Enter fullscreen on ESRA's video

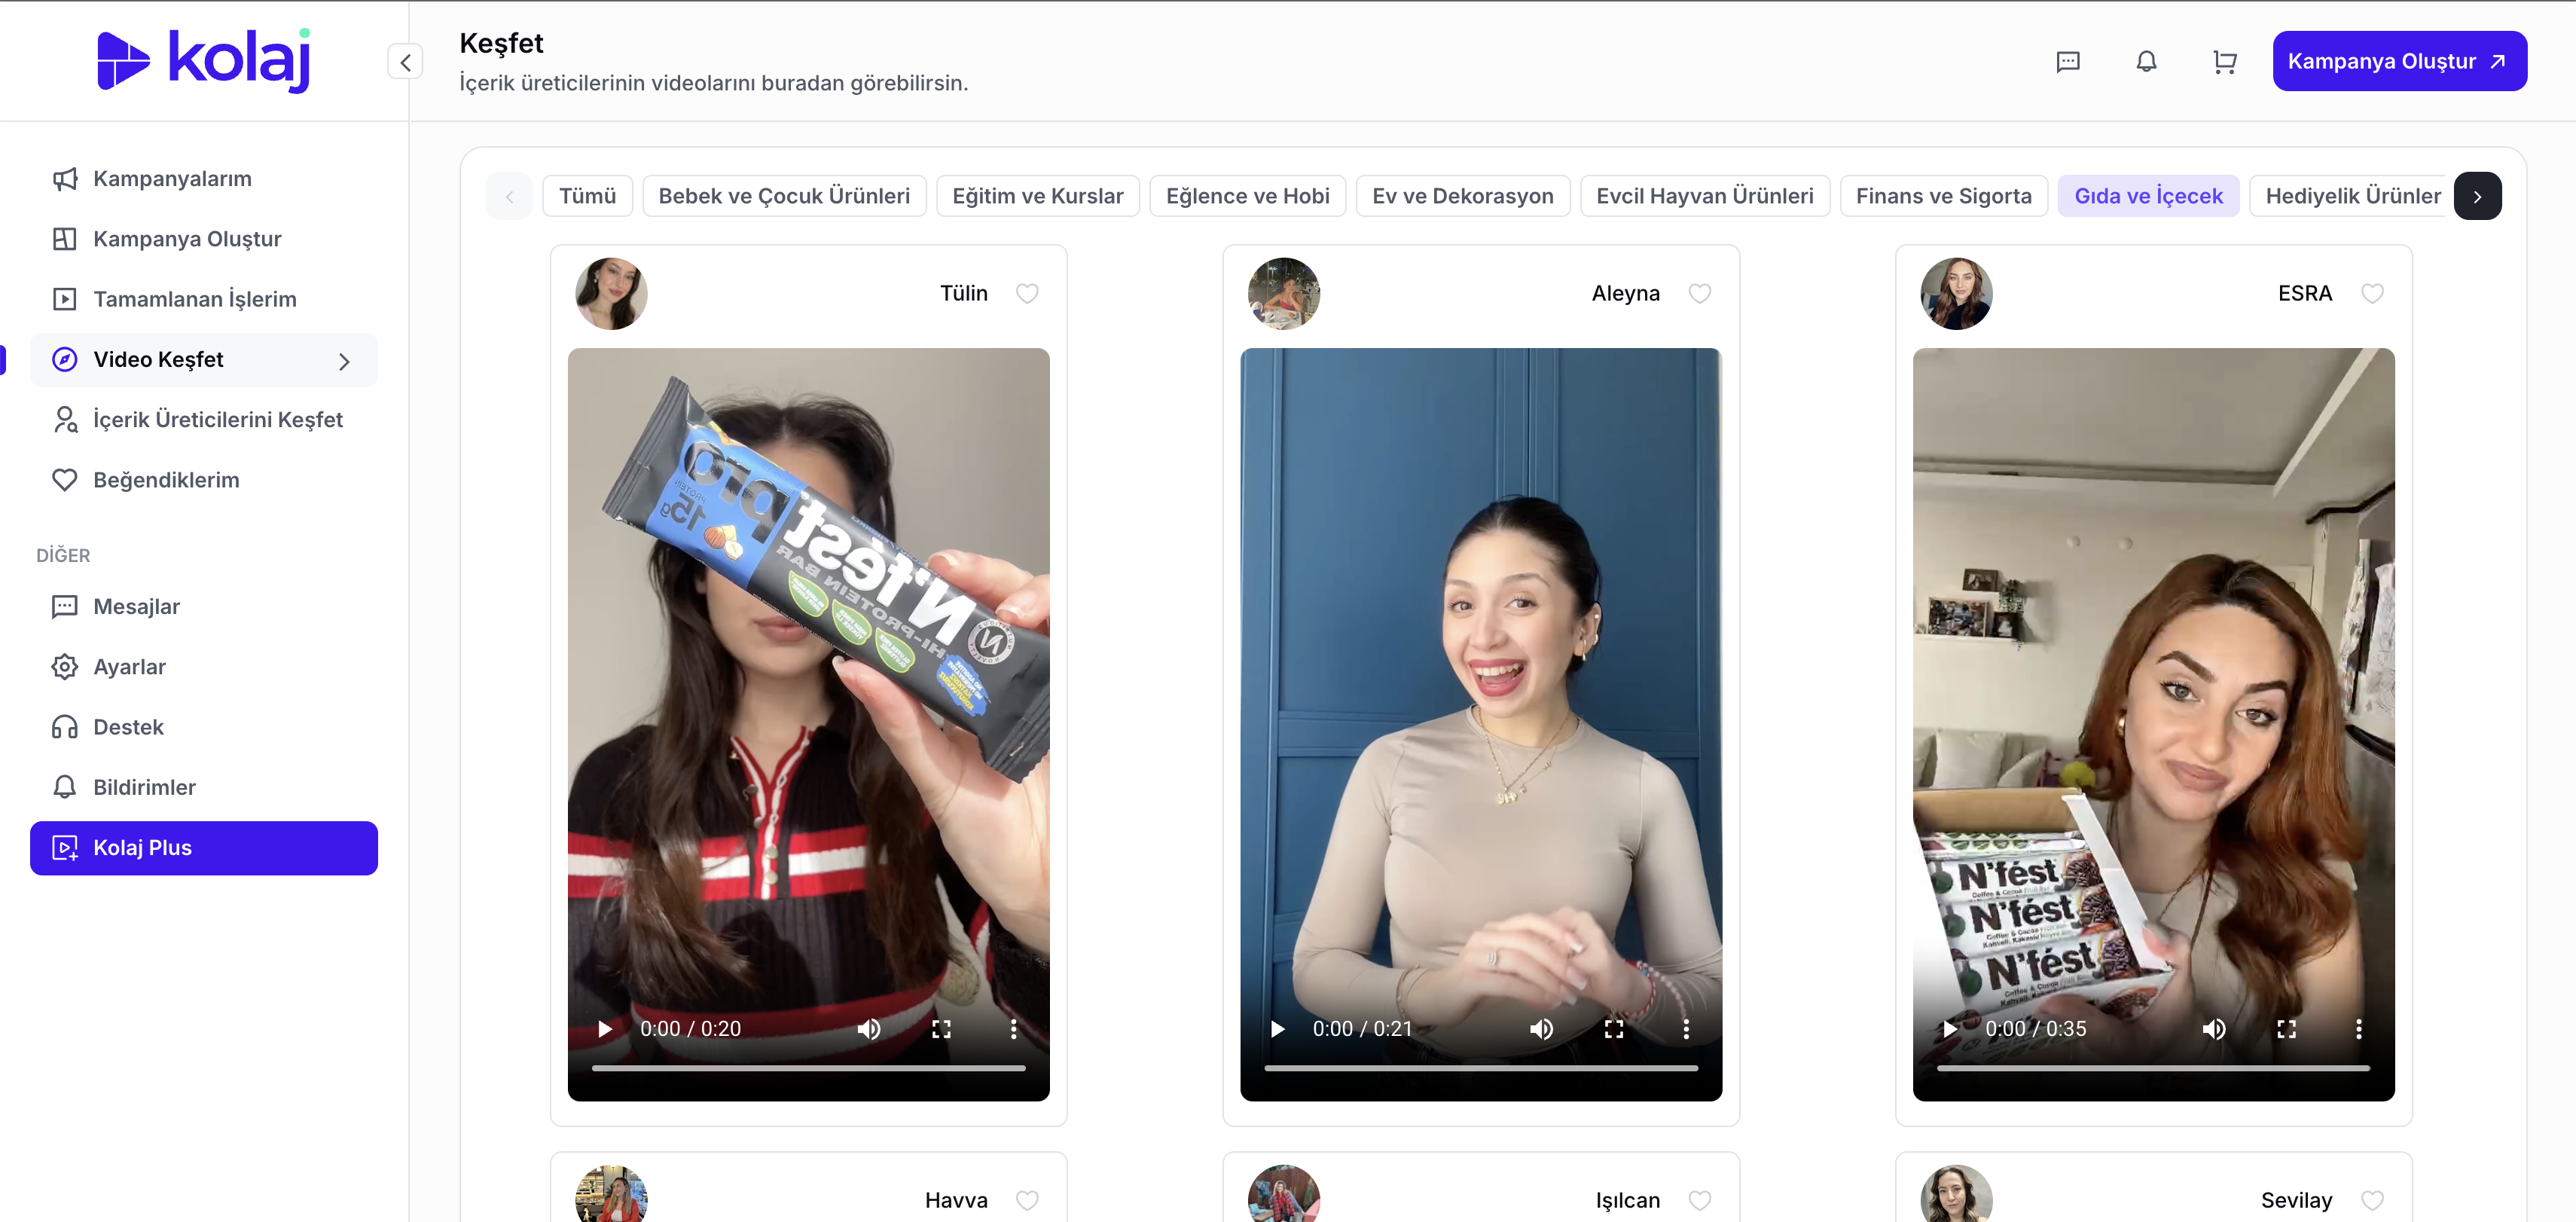[x=2286, y=1029]
